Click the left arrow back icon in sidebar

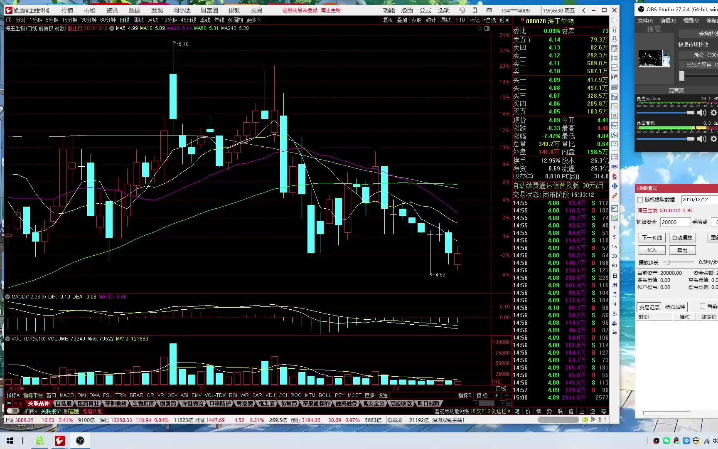(615, 20)
